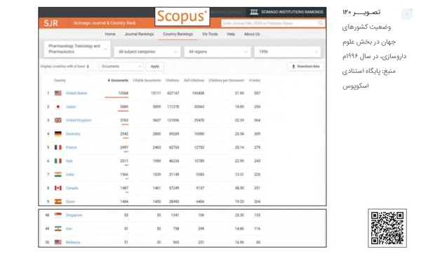
Task: Open the All regions dropdown
Action: tap(218, 51)
